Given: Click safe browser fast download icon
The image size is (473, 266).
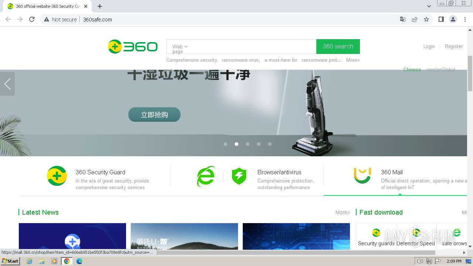Looking at the screenshot, I should click(x=457, y=233).
